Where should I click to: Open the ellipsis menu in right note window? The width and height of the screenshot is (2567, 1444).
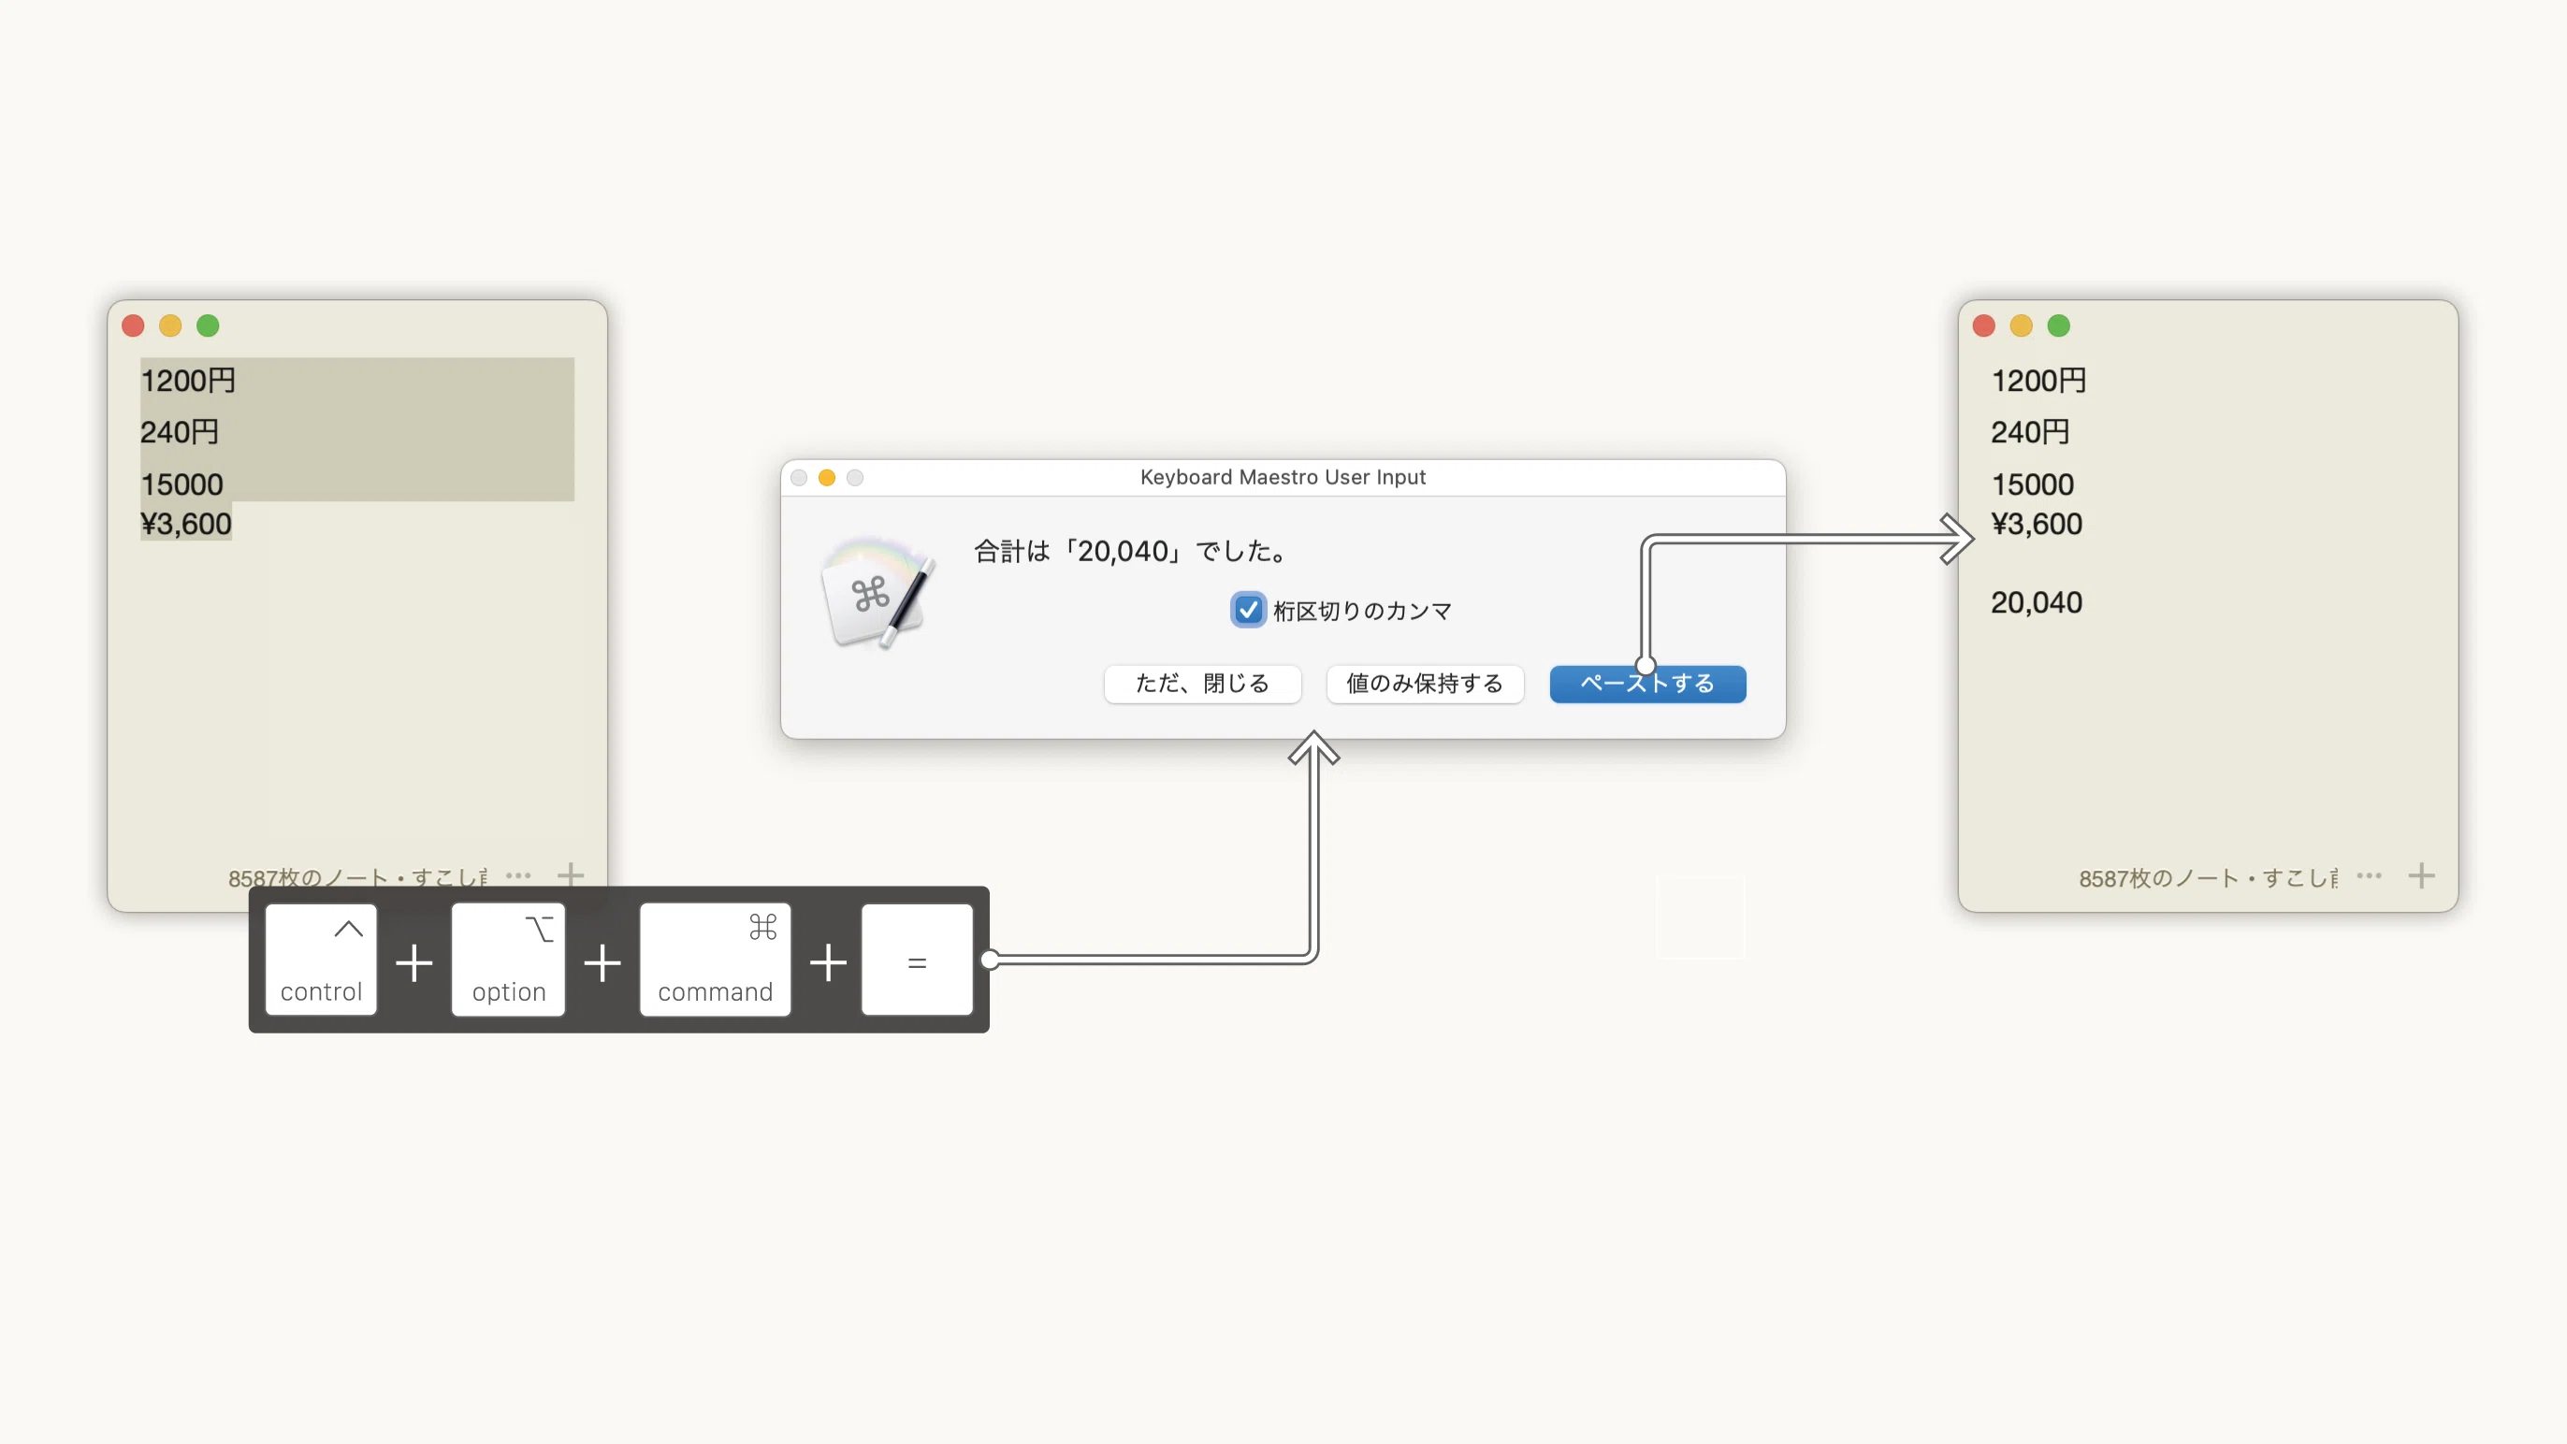(x=2369, y=876)
